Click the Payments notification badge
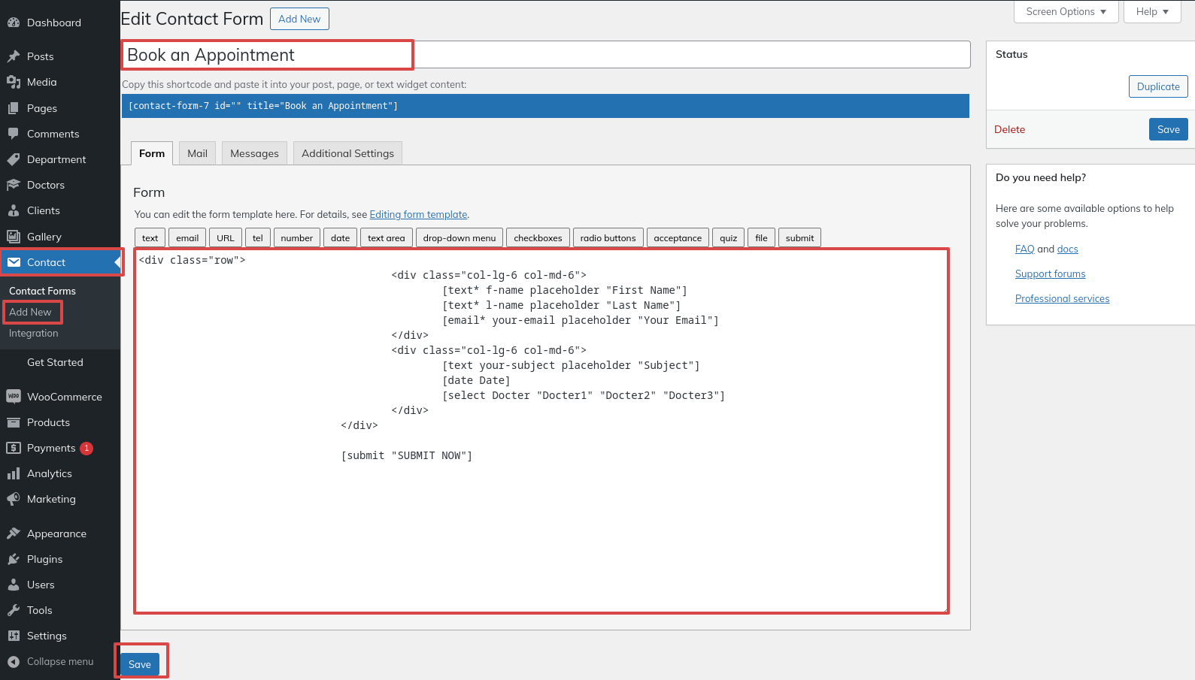1195x680 pixels. pos(86,448)
